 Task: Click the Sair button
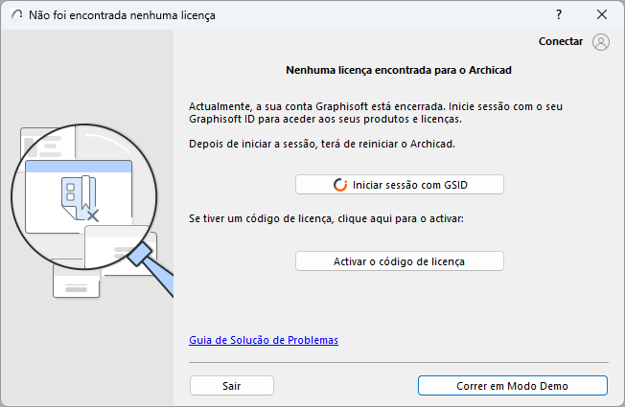(232, 386)
